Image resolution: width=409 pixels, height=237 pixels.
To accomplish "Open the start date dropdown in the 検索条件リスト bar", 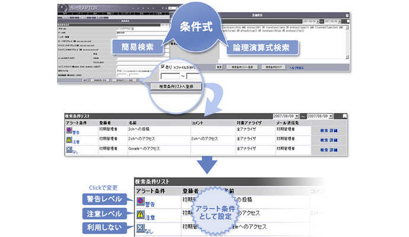I will point(297,116).
